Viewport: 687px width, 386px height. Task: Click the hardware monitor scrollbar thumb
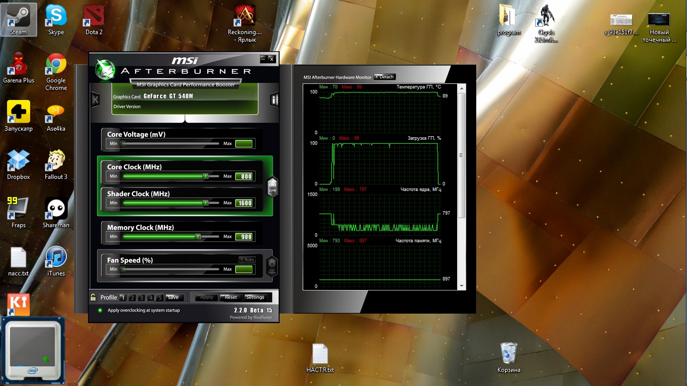click(x=462, y=155)
